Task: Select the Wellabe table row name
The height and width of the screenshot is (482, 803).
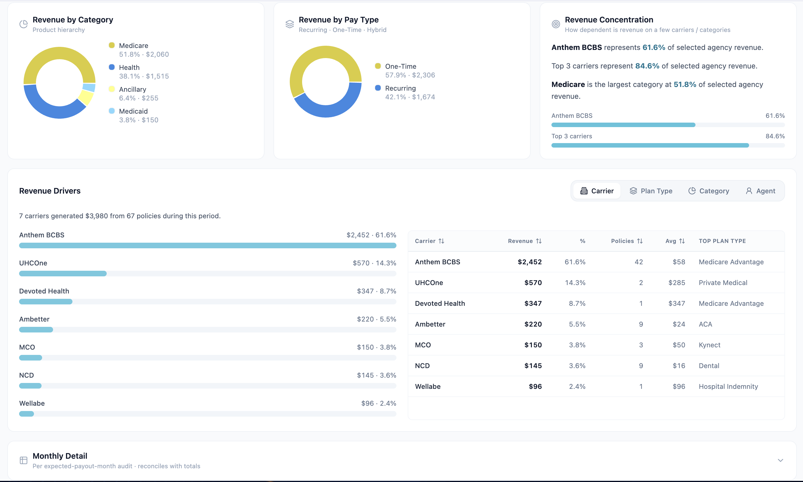Action: point(428,387)
